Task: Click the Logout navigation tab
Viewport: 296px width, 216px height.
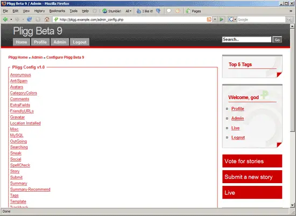Action: coord(80,42)
